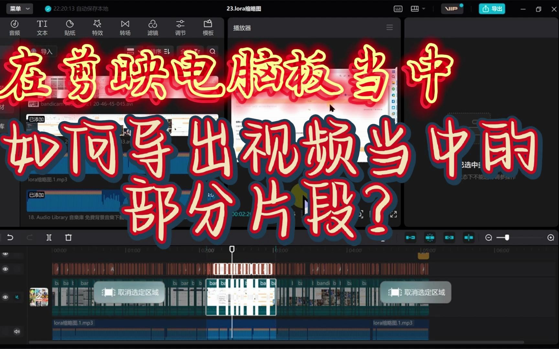Open the 音频 audio panel
Image resolution: width=559 pixels, height=349 pixels.
(x=15, y=28)
